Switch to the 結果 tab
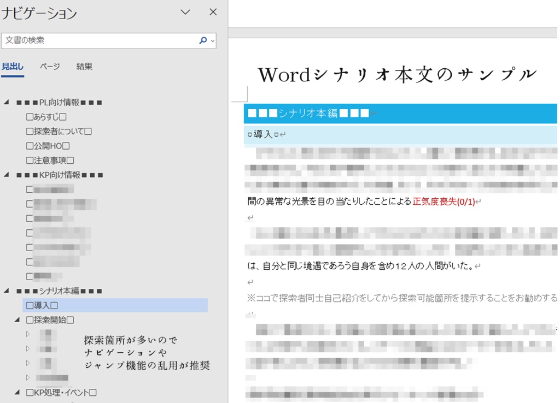Viewport: 560px width, 403px height. click(84, 67)
